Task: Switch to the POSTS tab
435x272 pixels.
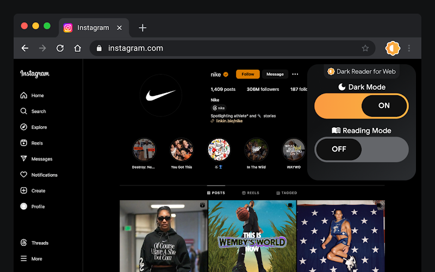Action: click(x=216, y=193)
